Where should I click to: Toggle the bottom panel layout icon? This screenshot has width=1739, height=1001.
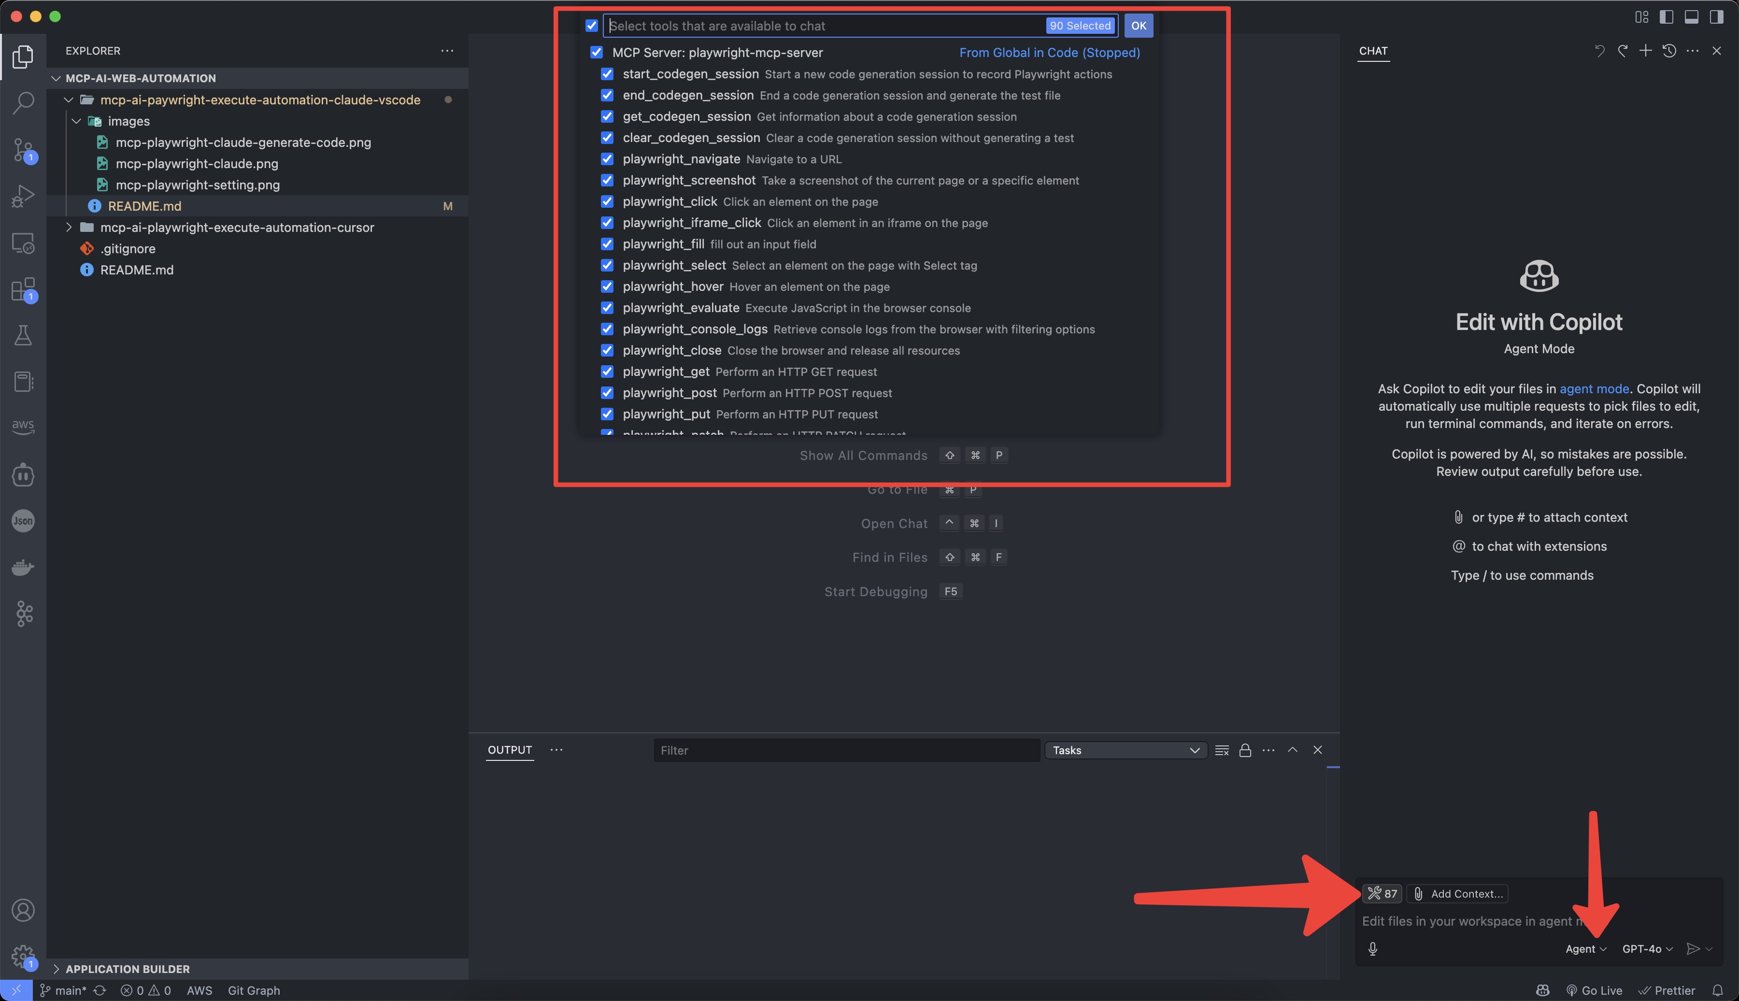[x=1692, y=16]
